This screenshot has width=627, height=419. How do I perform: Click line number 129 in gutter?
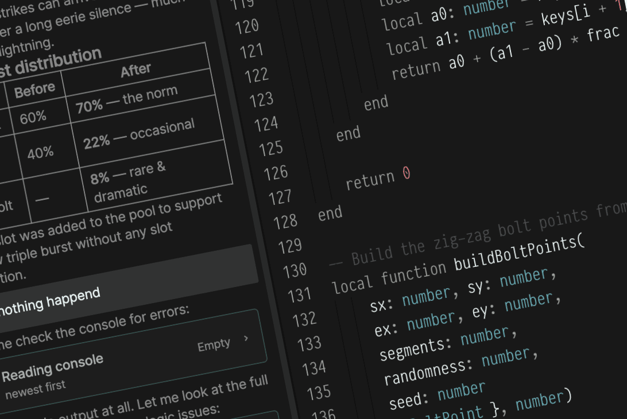point(290,246)
